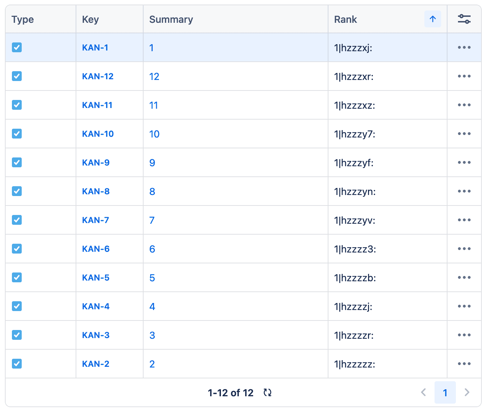
Task: Open issue KAN-8 key link
Action: (96, 191)
